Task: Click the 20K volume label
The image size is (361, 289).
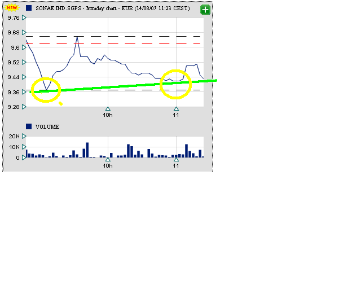Action: point(14,137)
